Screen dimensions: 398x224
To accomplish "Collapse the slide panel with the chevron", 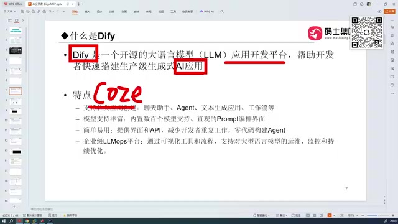I will coord(23,21).
